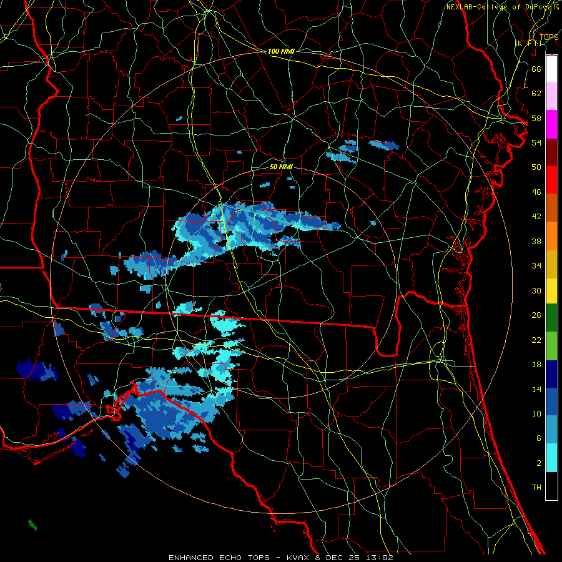Click the white swatch in the tops legend
This screenshot has width=562, height=562.
[551, 69]
